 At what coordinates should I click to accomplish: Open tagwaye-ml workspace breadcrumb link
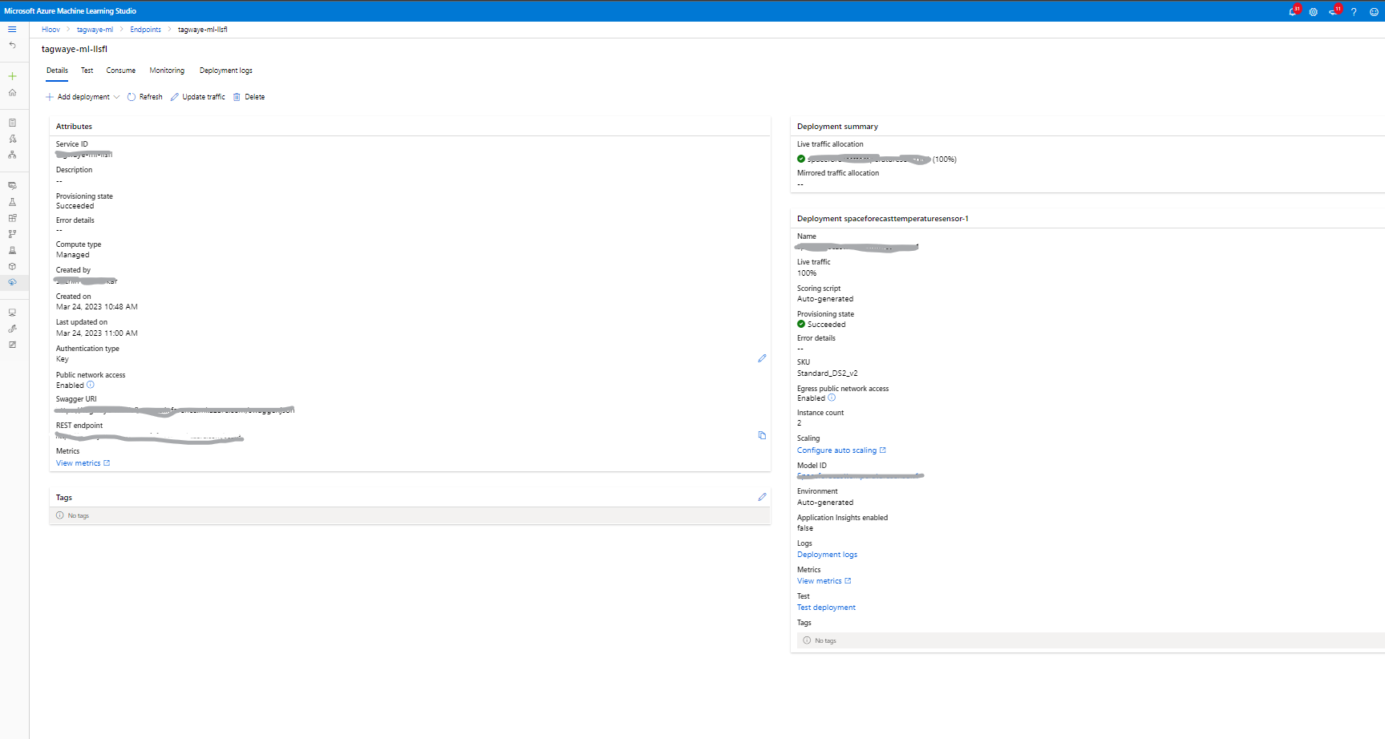(x=95, y=30)
